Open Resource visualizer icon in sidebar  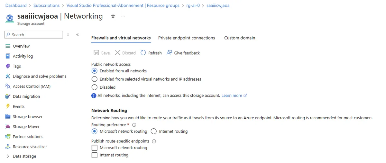[x=8, y=147]
